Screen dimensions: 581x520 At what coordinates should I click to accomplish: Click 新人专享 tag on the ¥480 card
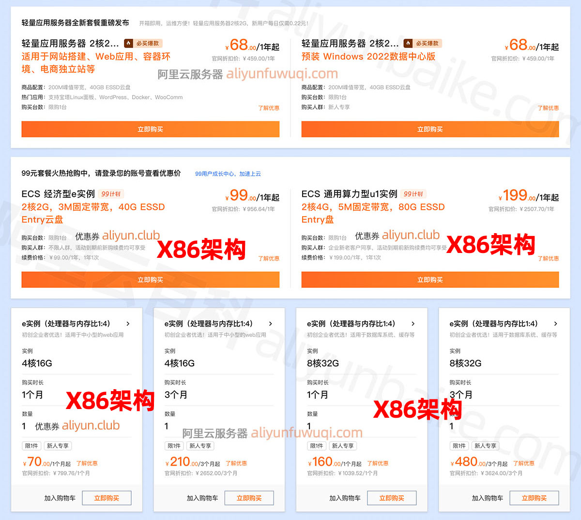point(485,446)
